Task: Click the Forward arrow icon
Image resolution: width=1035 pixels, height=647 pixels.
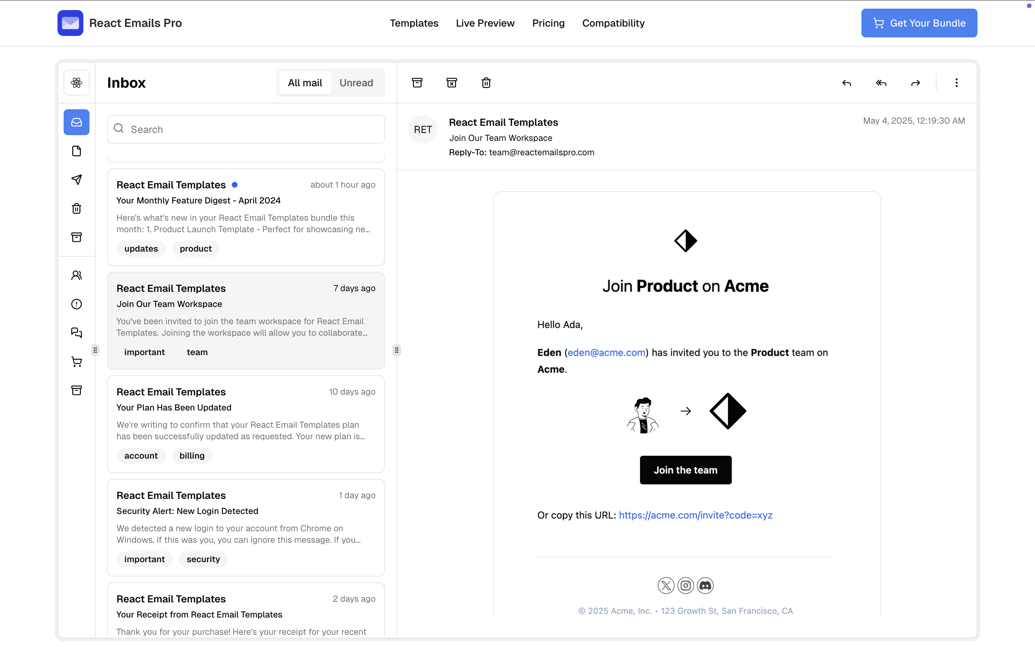Action: 916,83
